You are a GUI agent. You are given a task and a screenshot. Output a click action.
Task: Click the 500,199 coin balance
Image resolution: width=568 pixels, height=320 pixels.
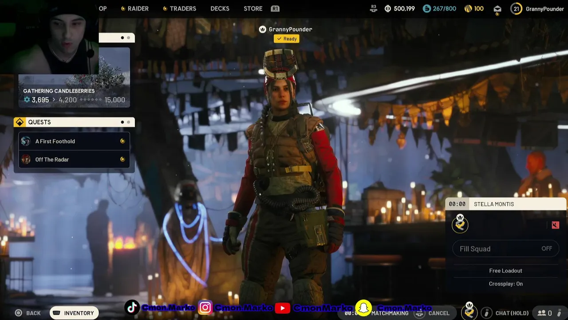coord(404,8)
